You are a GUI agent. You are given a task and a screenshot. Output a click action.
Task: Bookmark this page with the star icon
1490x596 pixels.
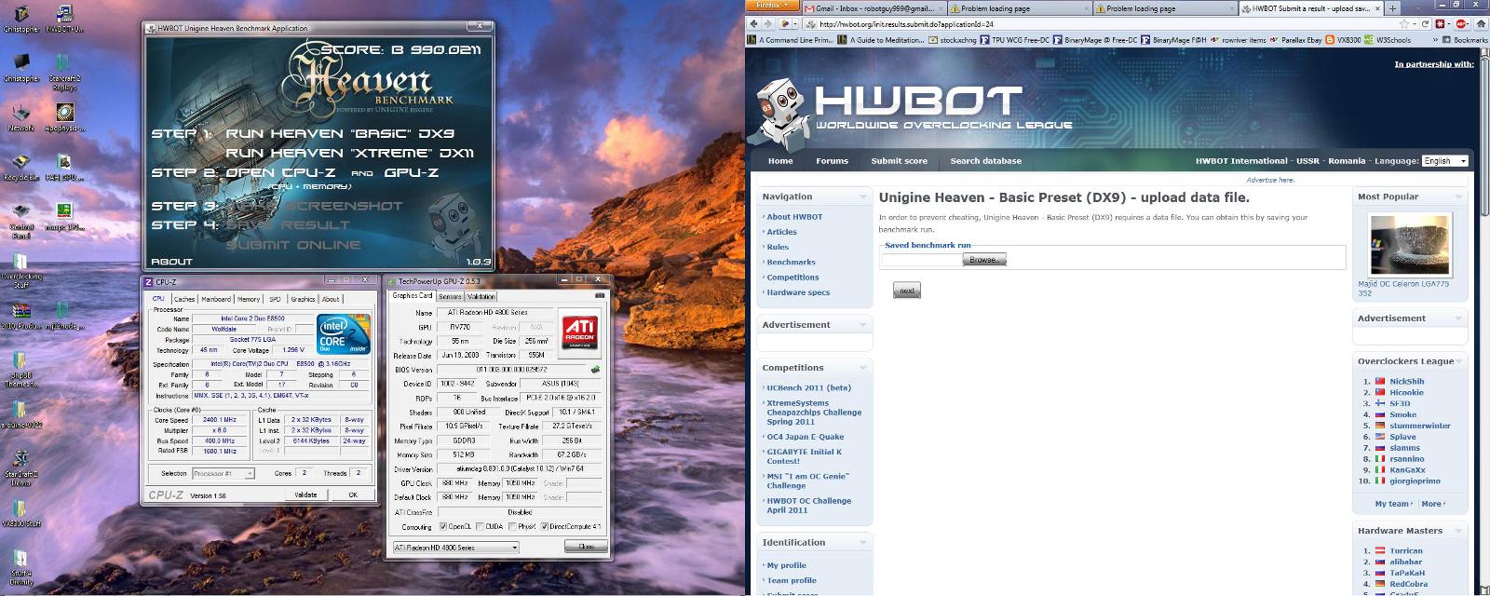(x=1403, y=23)
